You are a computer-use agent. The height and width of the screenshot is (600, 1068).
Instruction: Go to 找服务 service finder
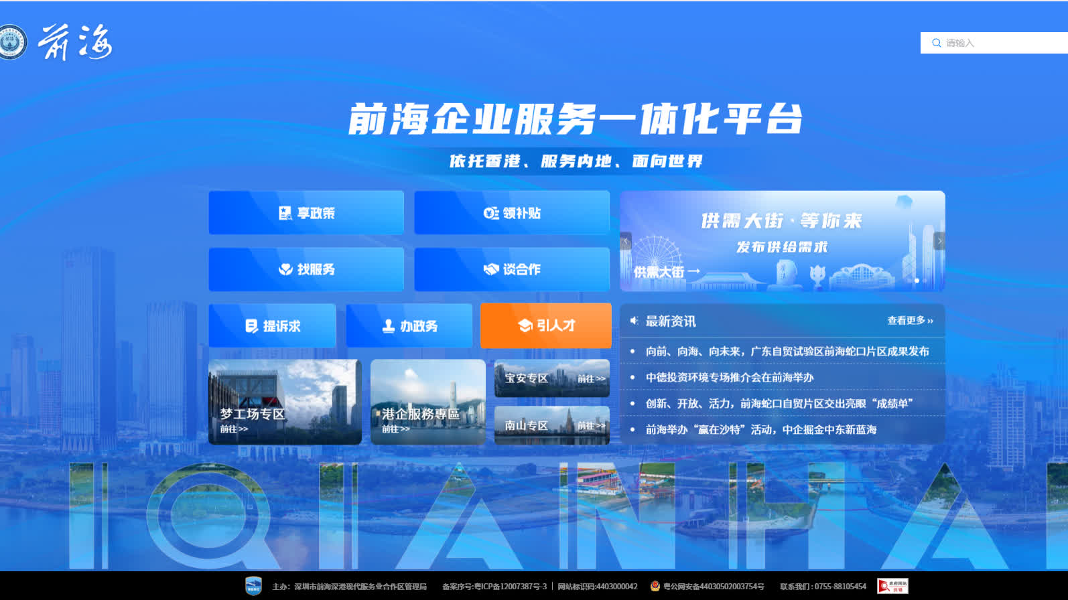click(306, 269)
